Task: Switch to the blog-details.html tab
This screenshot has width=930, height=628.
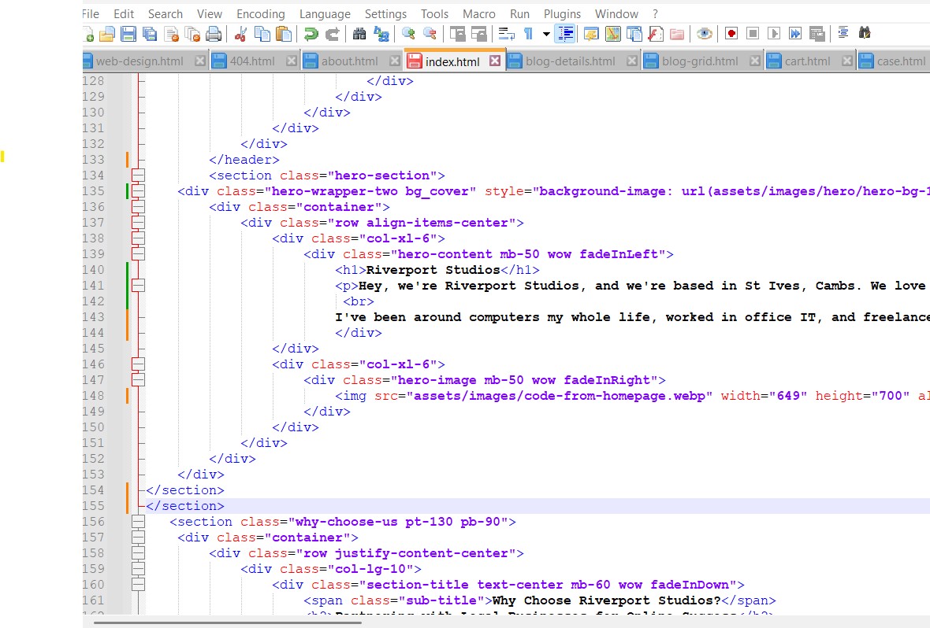Action: tap(570, 61)
